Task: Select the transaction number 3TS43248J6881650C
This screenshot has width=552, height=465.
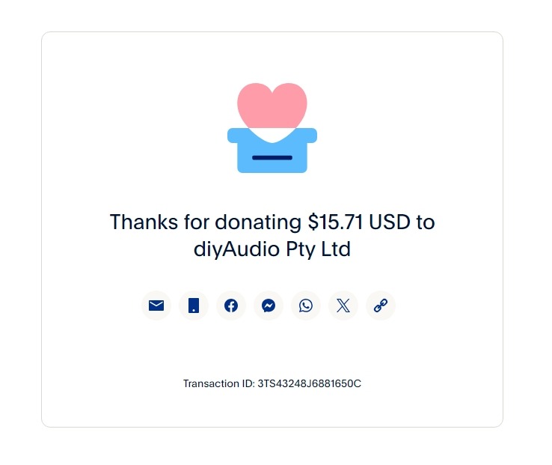Action: (x=309, y=383)
